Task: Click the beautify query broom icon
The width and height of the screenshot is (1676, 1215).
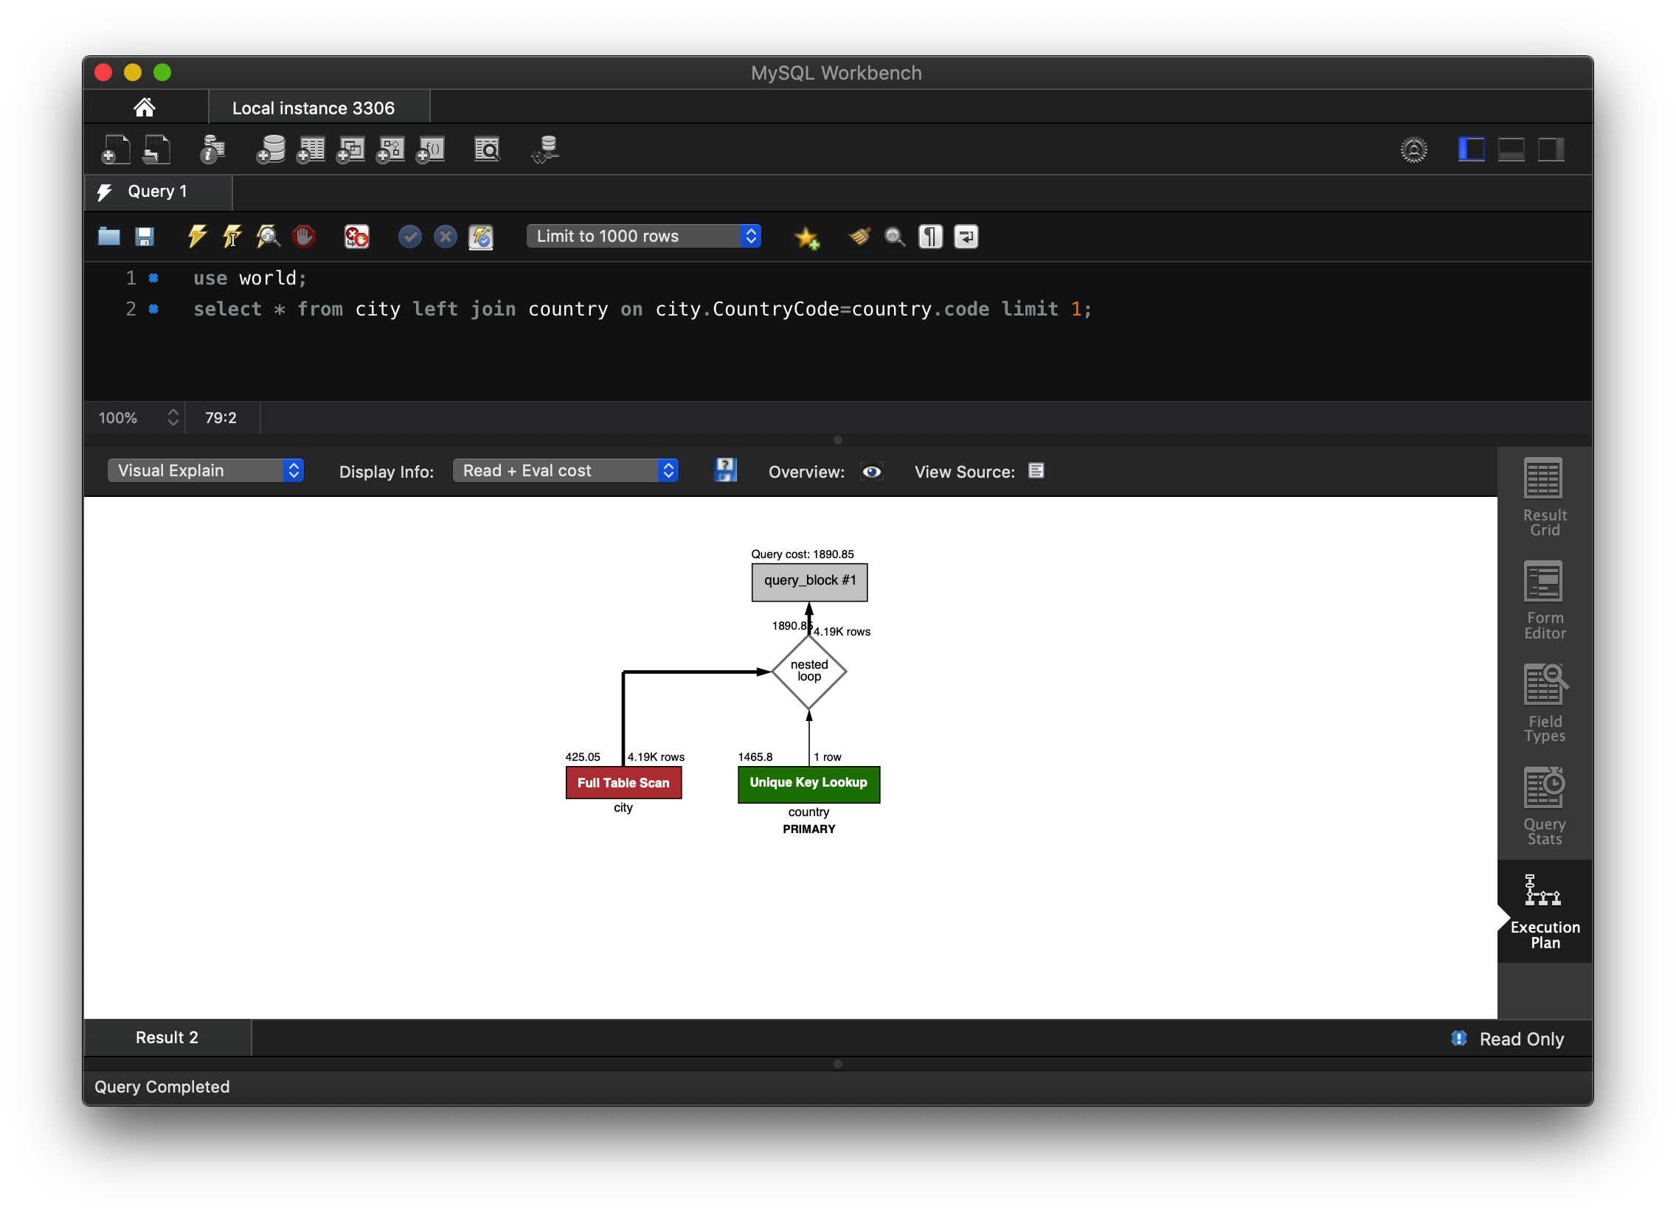Action: coord(859,237)
